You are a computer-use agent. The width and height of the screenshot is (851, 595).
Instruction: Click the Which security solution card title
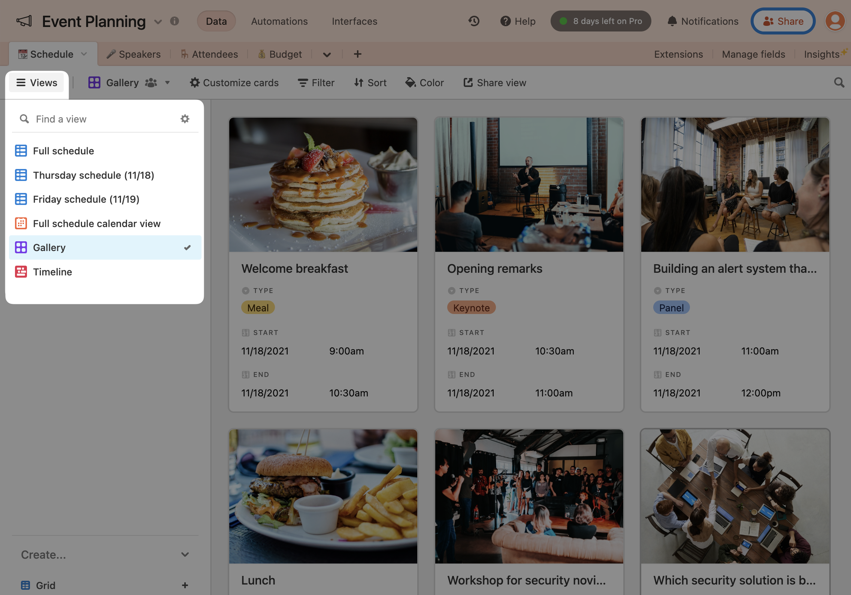[x=734, y=580]
